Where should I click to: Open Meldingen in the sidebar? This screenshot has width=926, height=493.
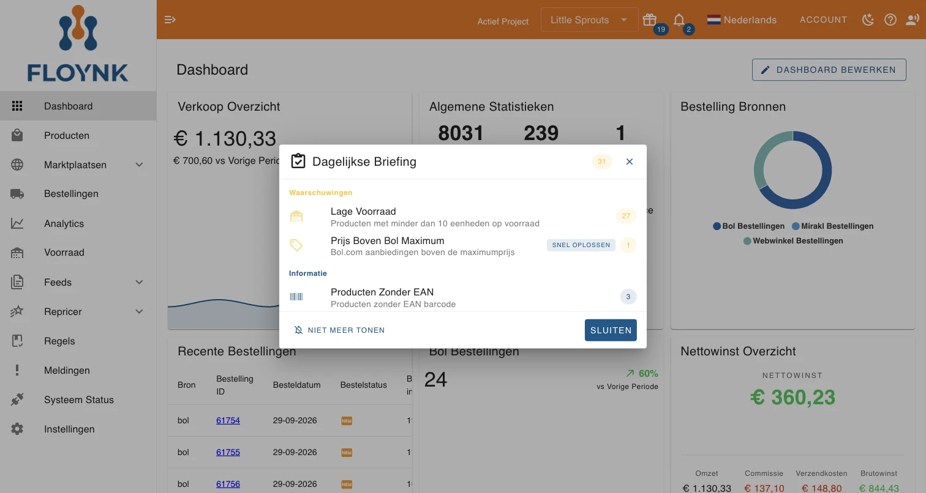tap(78, 370)
